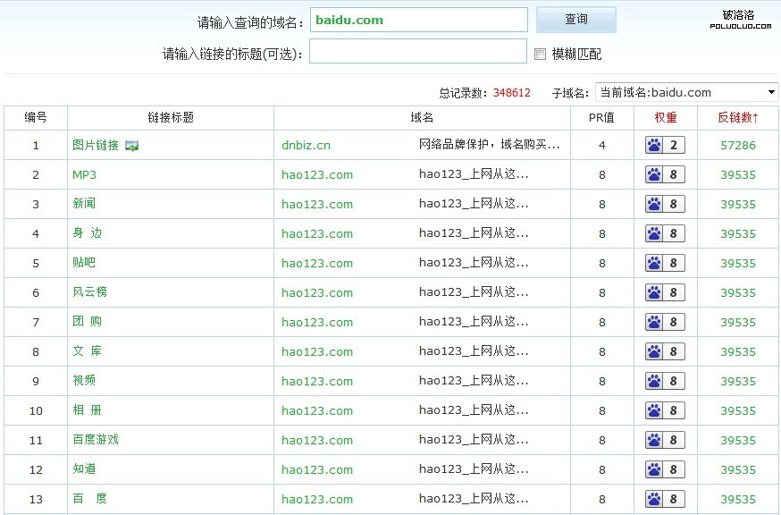This screenshot has height=515, width=781.
Task: Click the Baidu weight badge in 百度游戏 row
Action: coord(665,441)
